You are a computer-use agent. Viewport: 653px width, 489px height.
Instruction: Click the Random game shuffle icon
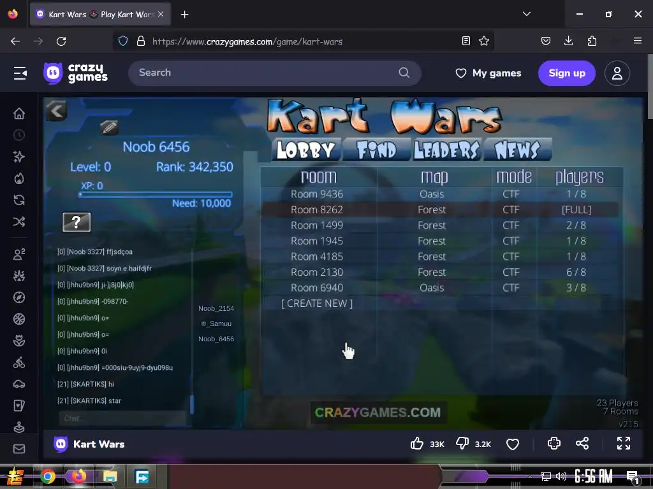tap(19, 222)
